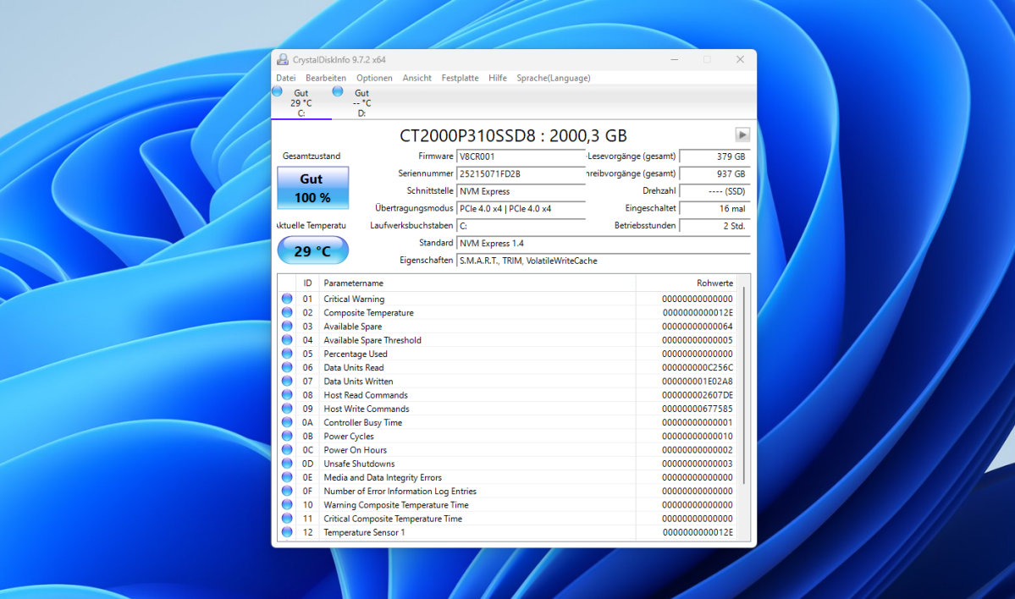The width and height of the screenshot is (1015, 599).
Task: Click the status dot beside Unsafe Shutdowns
Action: click(x=286, y=463)
